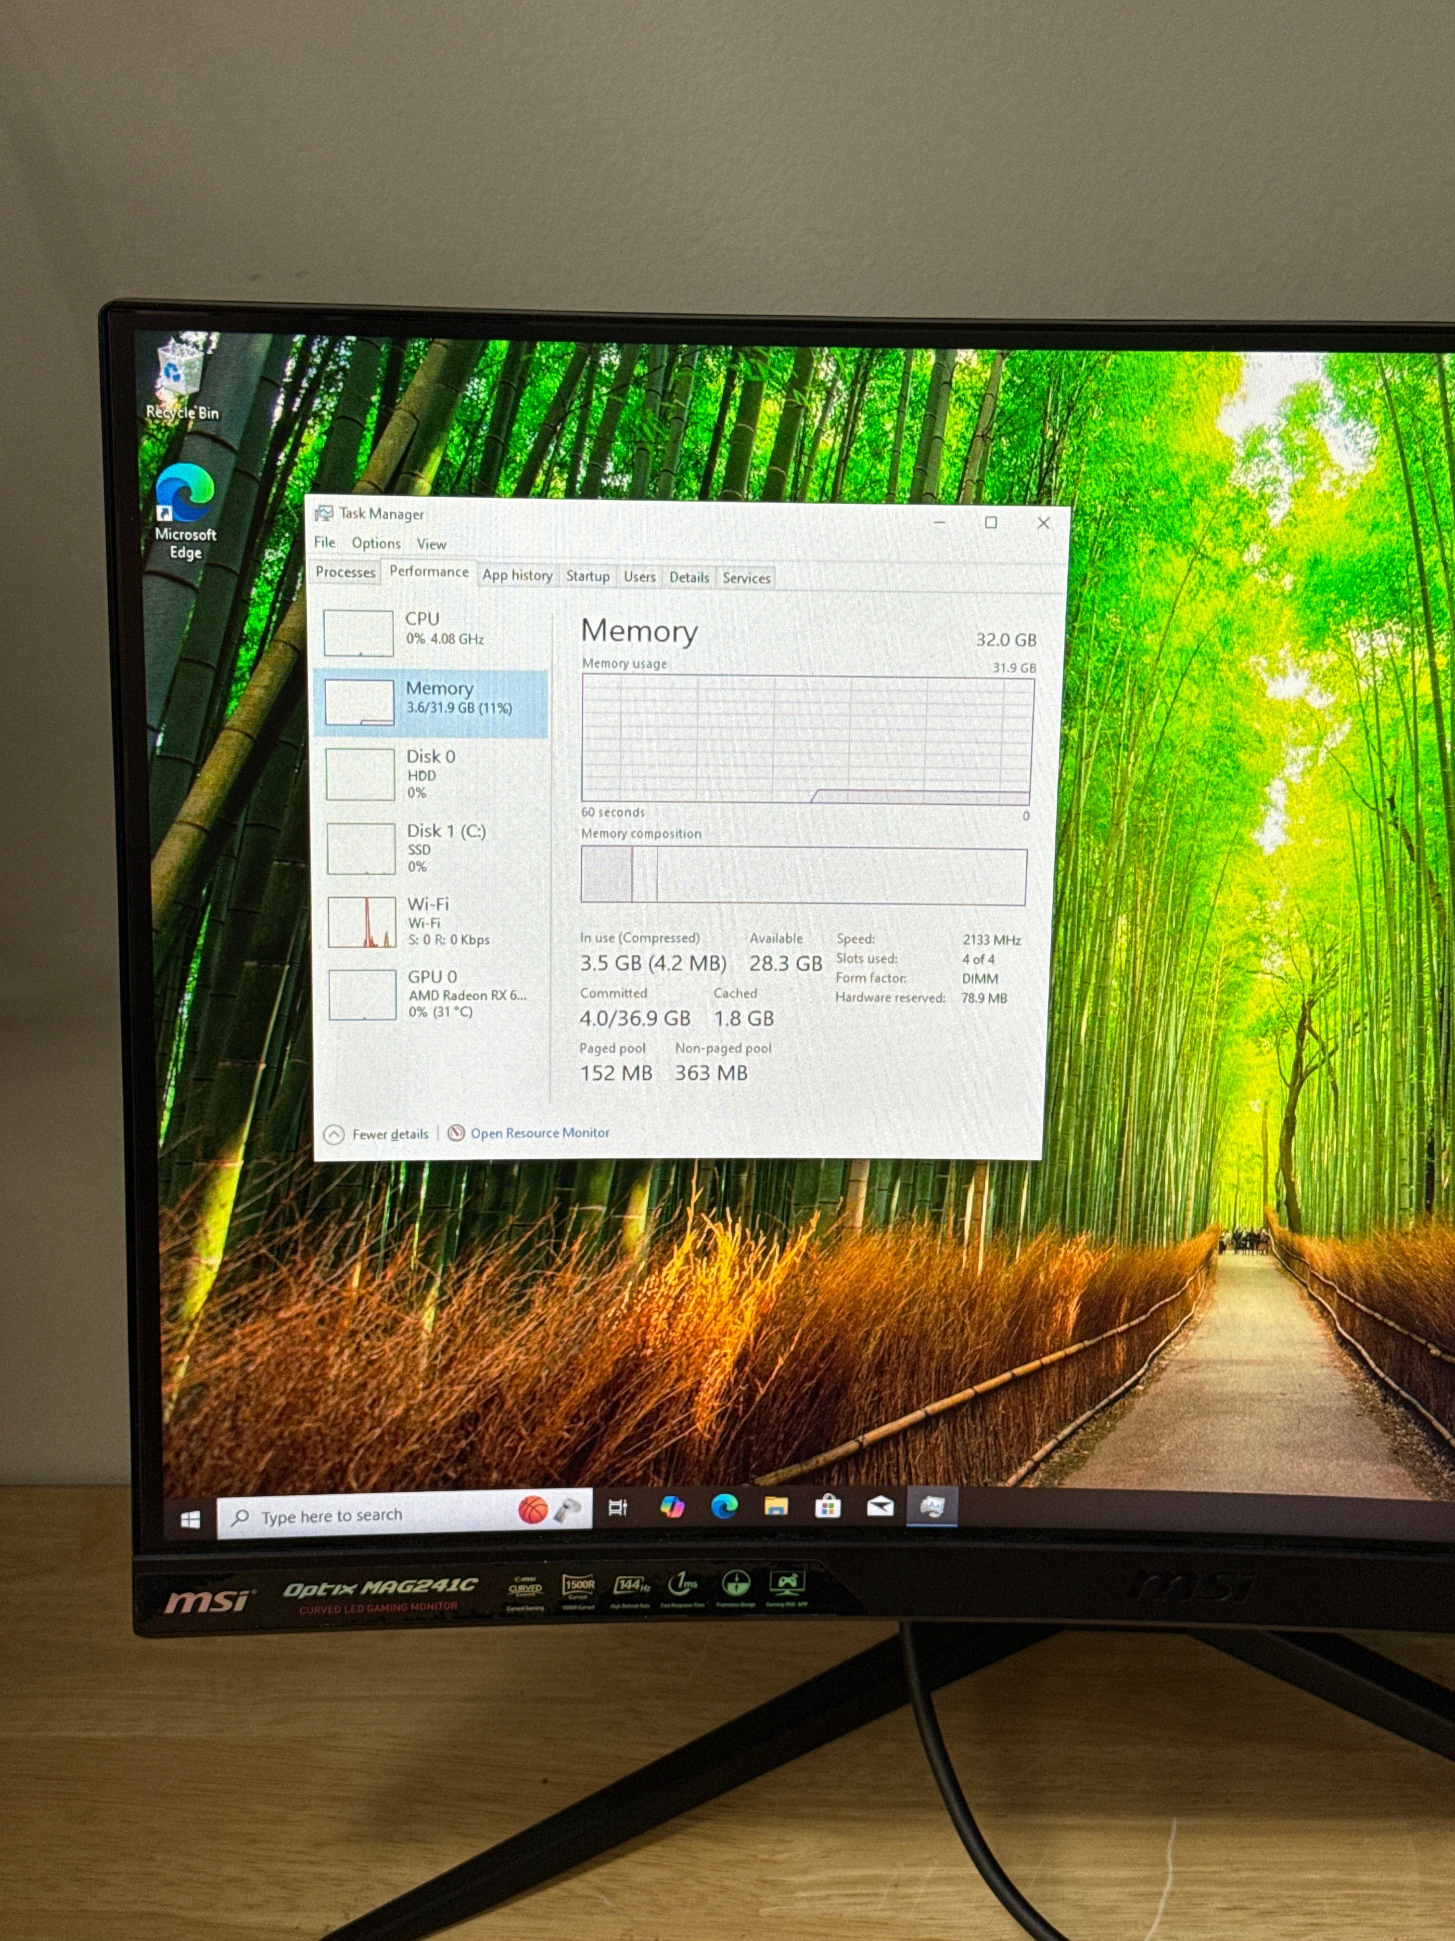Click the Speed 2133 MHz value
1455x1941 pixels.
pos(991,940)
